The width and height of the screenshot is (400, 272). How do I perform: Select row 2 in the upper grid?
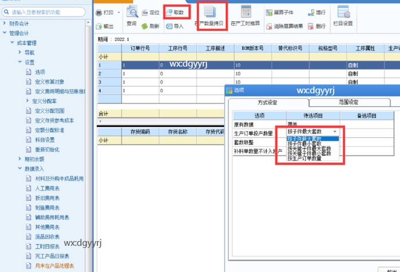109,74
